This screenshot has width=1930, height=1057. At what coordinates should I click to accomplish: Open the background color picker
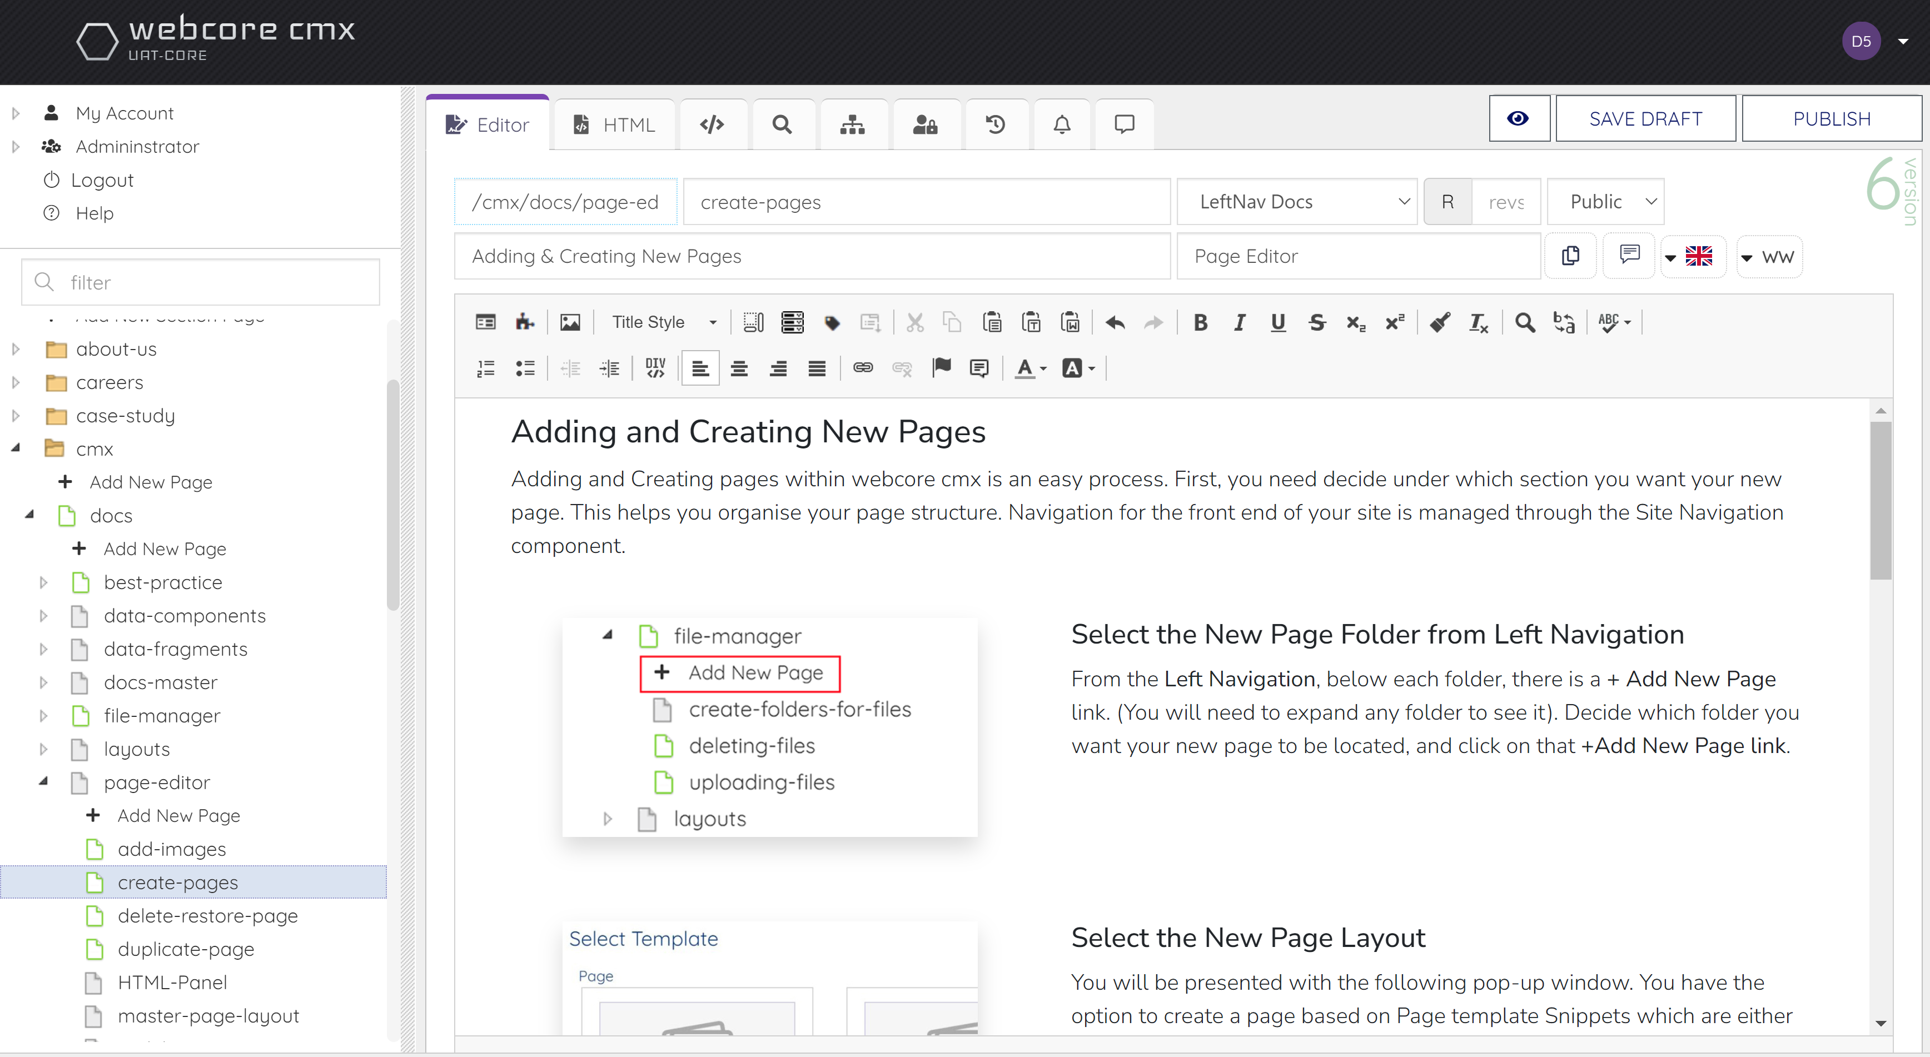coord(1078,368)
